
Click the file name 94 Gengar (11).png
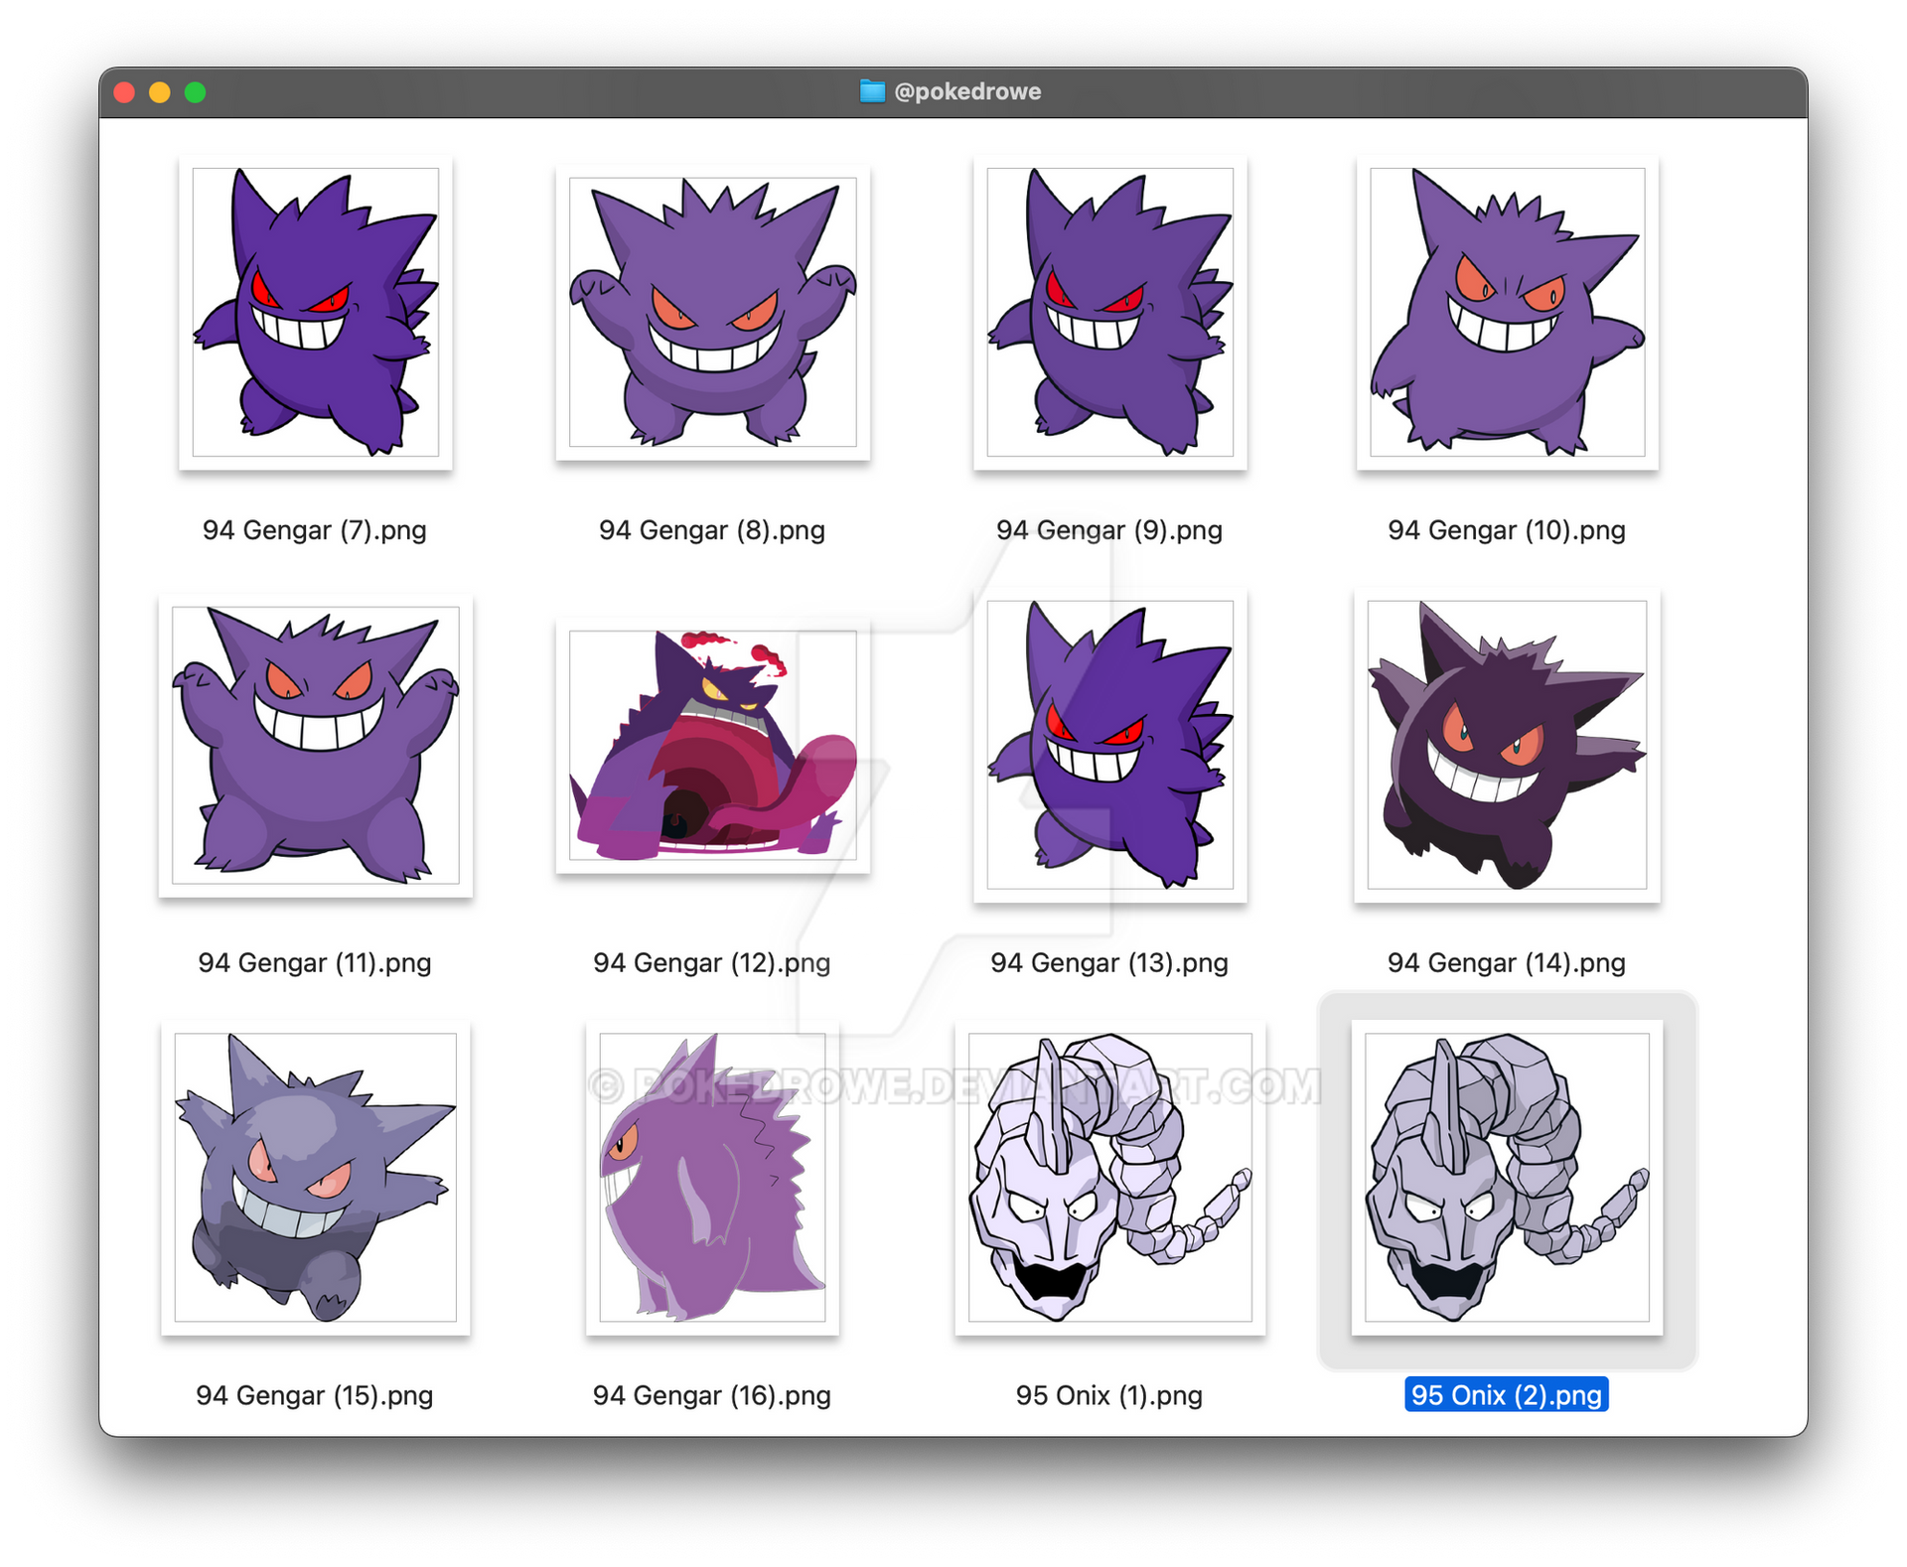(315, 963)
